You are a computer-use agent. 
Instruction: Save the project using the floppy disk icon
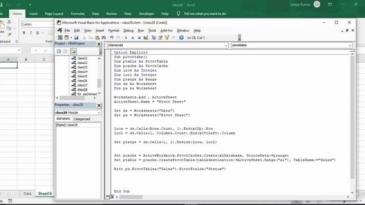coord(76,38)
